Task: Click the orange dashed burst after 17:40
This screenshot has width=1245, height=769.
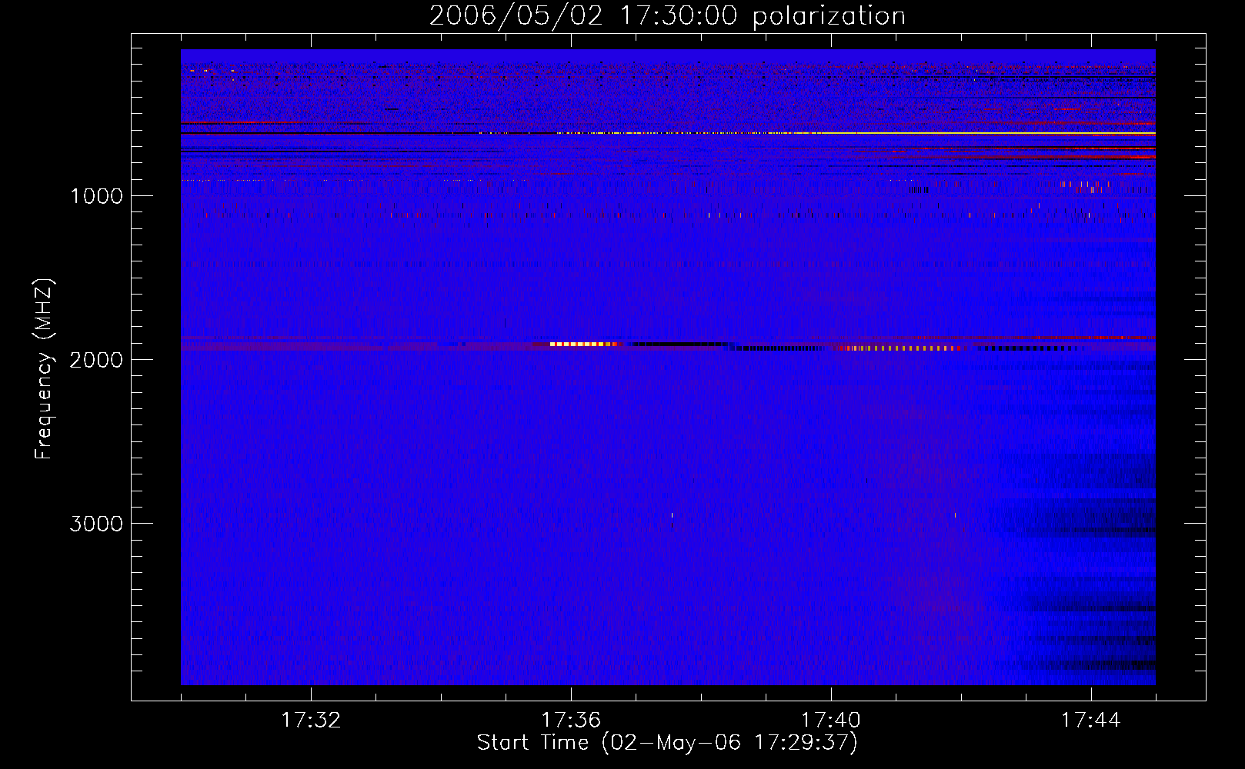Action: (x=900, y=348)
